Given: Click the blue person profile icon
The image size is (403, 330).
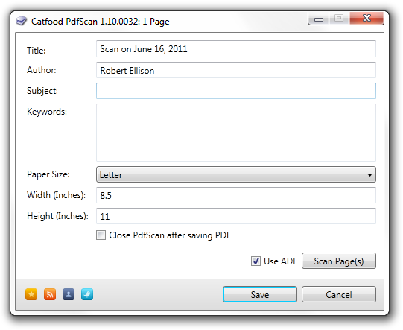Looking at the screenshot, I should click(69, 294).
